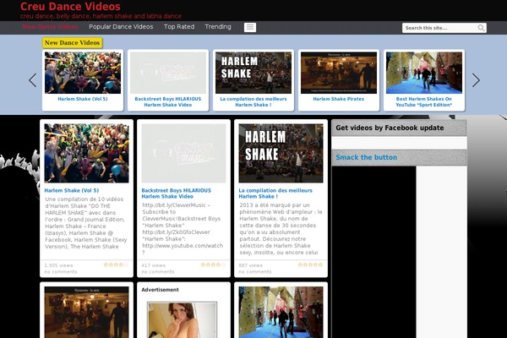Rate Harlem Shake (Vol 5) using stars

click(116, 264)
